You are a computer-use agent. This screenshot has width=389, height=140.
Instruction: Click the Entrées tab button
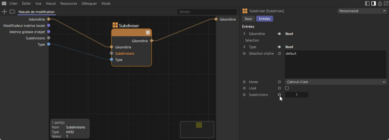(x=264, y=19)
